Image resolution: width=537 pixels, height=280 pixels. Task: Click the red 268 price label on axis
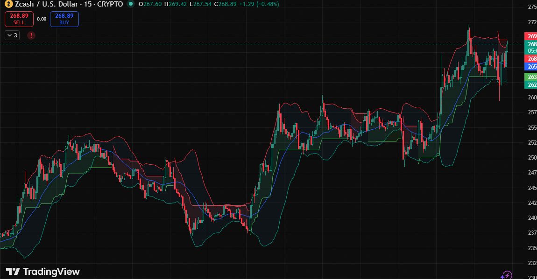(531, 59)
